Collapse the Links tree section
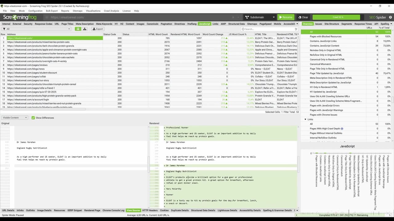The width and height of the screenshot is (394, 221). click(x=305, y=119)
